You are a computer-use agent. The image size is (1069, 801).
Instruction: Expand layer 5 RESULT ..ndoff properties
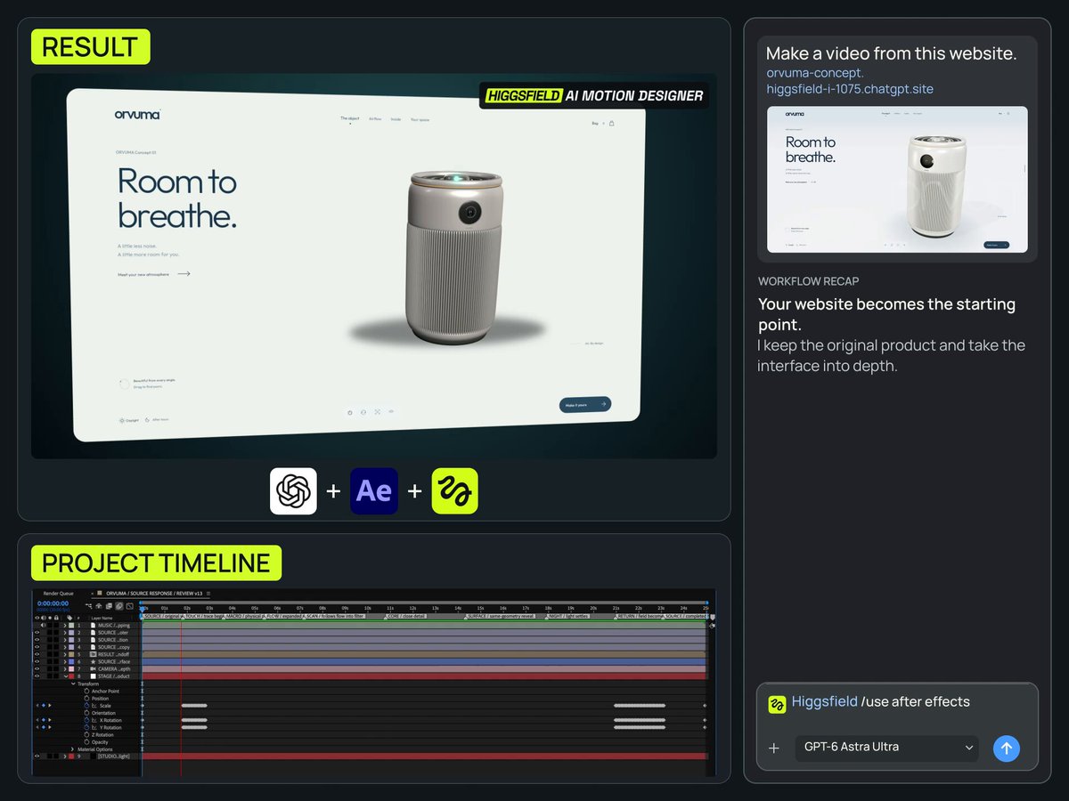coord(65,654)
